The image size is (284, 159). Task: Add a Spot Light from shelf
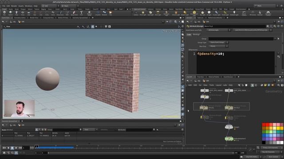click(x=150, y=13)
